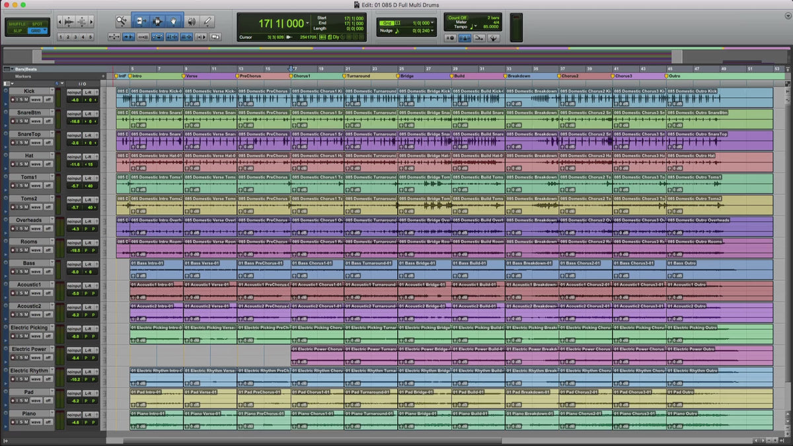Open the Nudge value dropdown

click(434, 30)
